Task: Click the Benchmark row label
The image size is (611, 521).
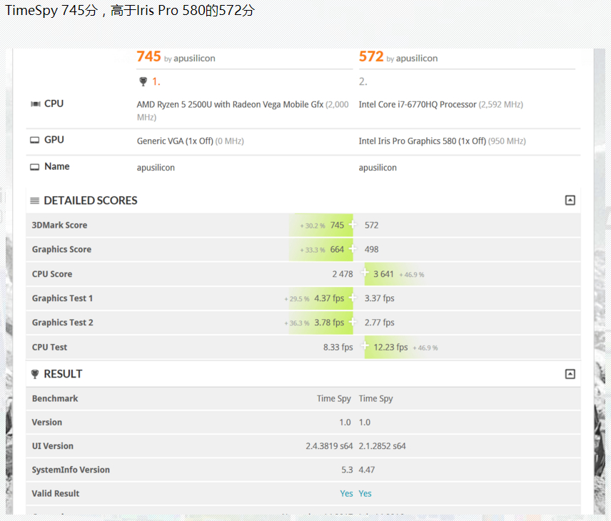Action: (55, 399)
